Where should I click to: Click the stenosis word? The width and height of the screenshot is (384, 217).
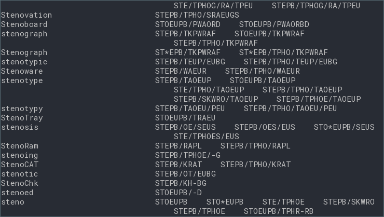[x=20, y=127]
